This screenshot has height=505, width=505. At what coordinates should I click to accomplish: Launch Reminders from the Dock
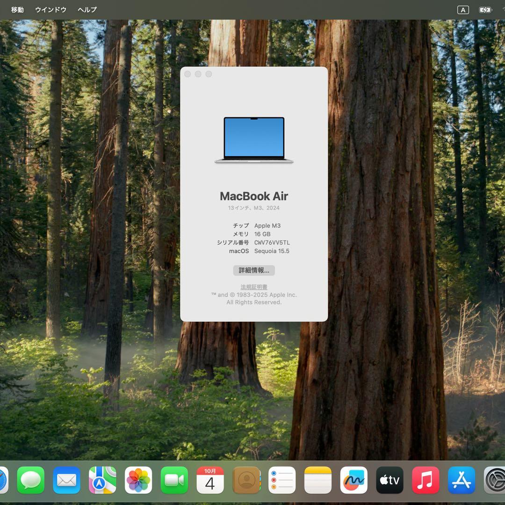pyautogui.click(x=282, y=480)
